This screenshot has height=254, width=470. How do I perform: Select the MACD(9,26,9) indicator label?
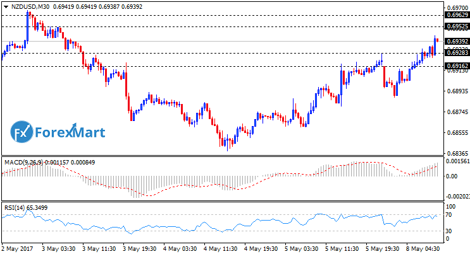(24, 163)
